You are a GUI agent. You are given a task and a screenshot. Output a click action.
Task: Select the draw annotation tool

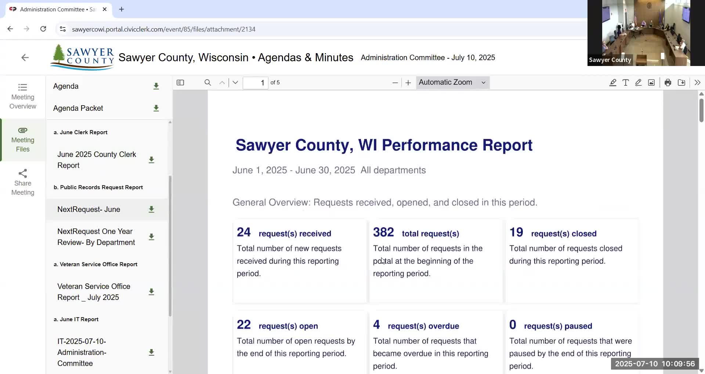[639, 82]
